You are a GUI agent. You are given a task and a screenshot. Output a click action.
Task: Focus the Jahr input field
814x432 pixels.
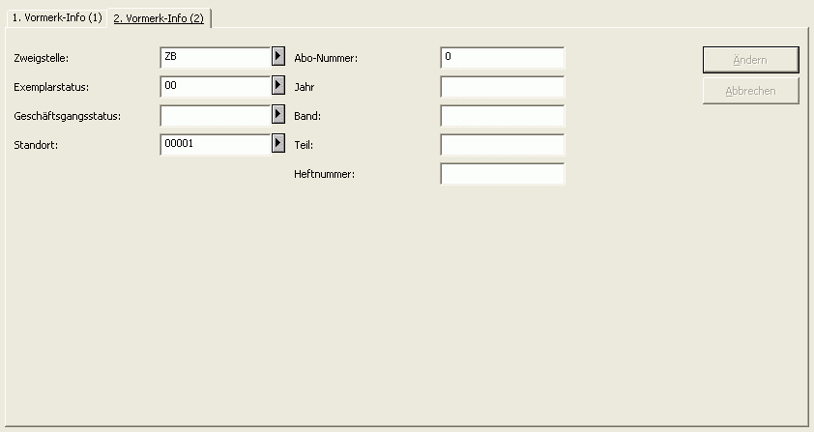502,87
